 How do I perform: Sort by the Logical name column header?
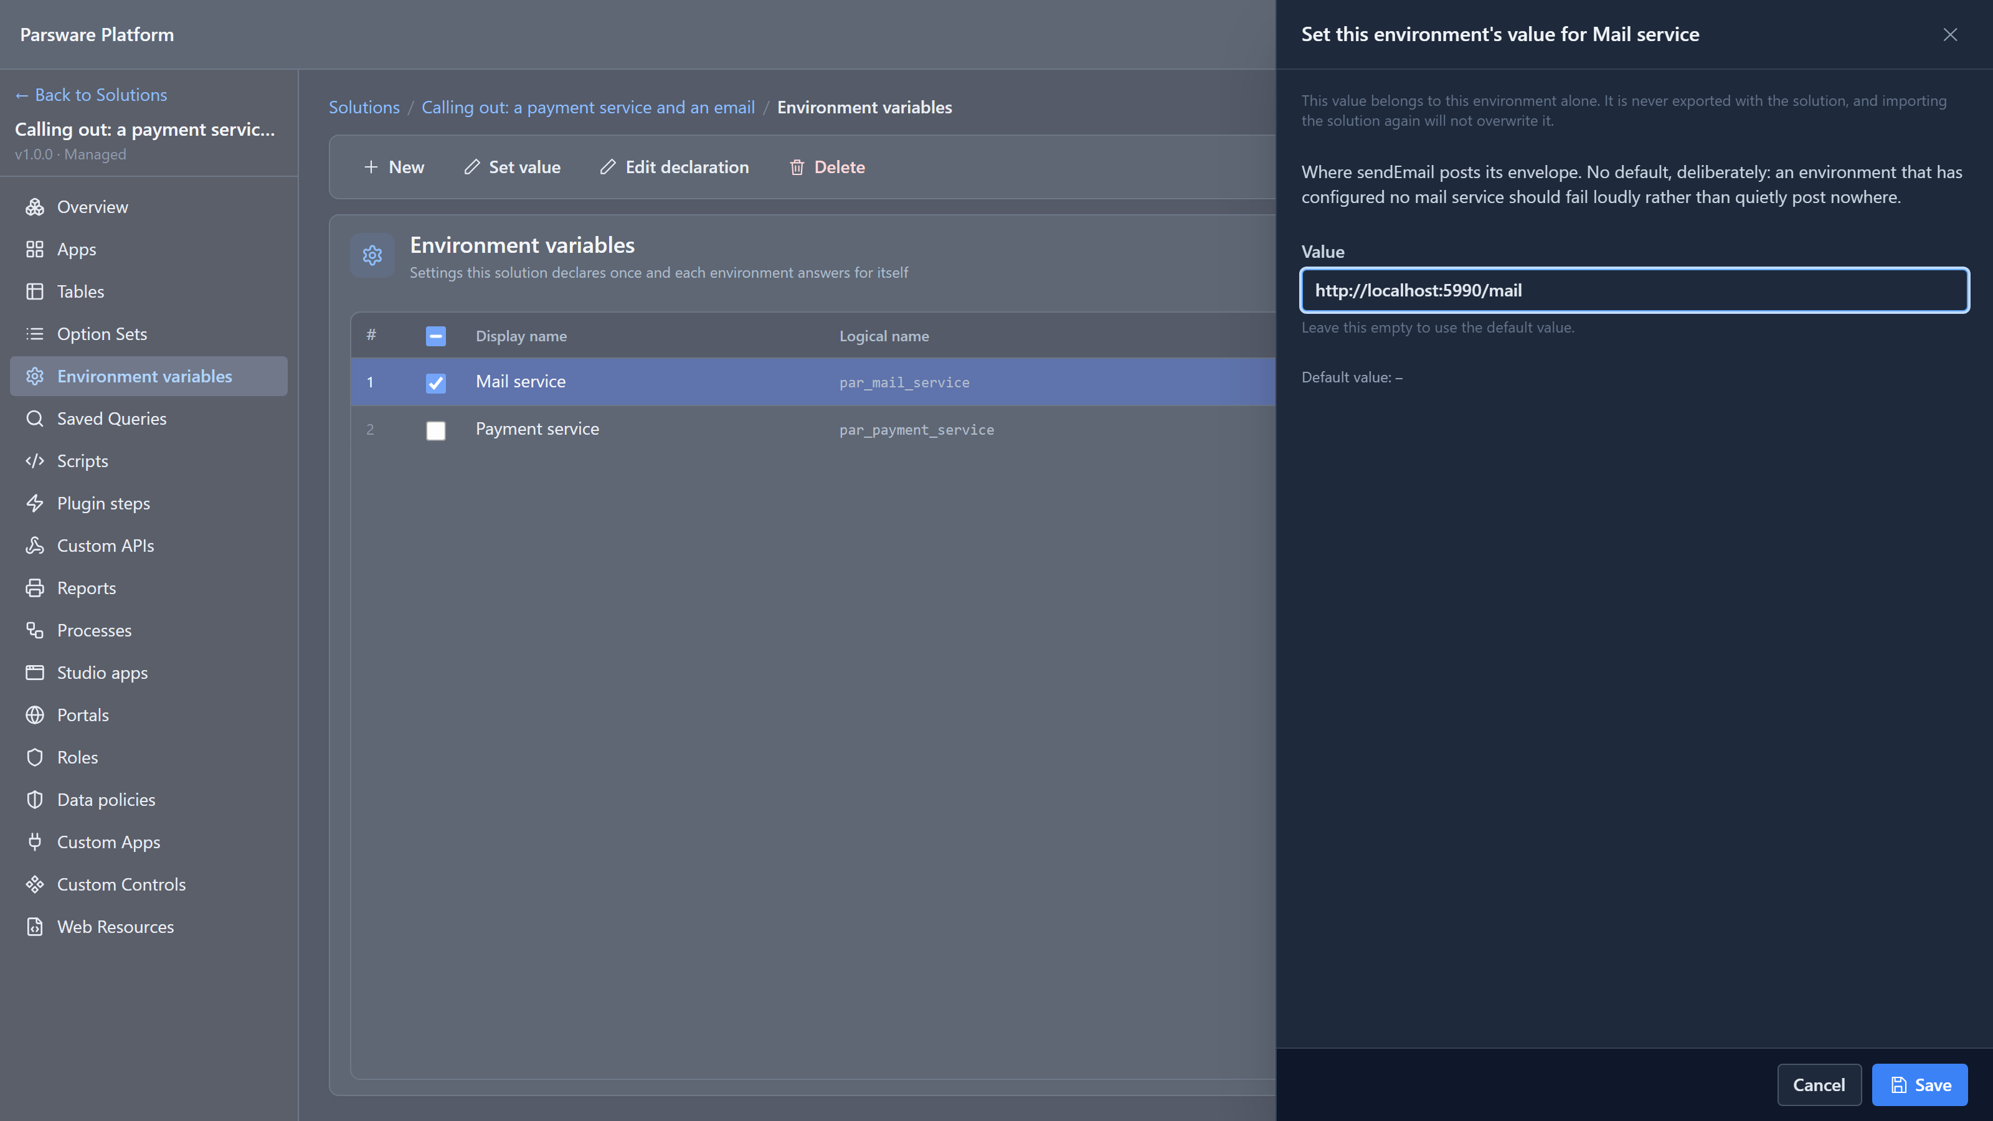click(884, 336)
